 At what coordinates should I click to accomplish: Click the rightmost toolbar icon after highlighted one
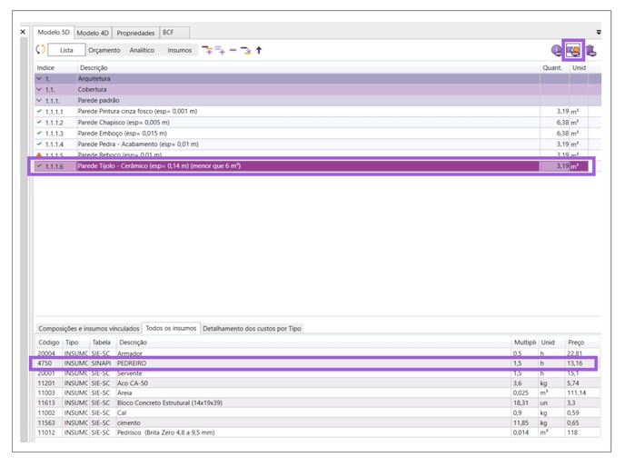pos(591,50)
